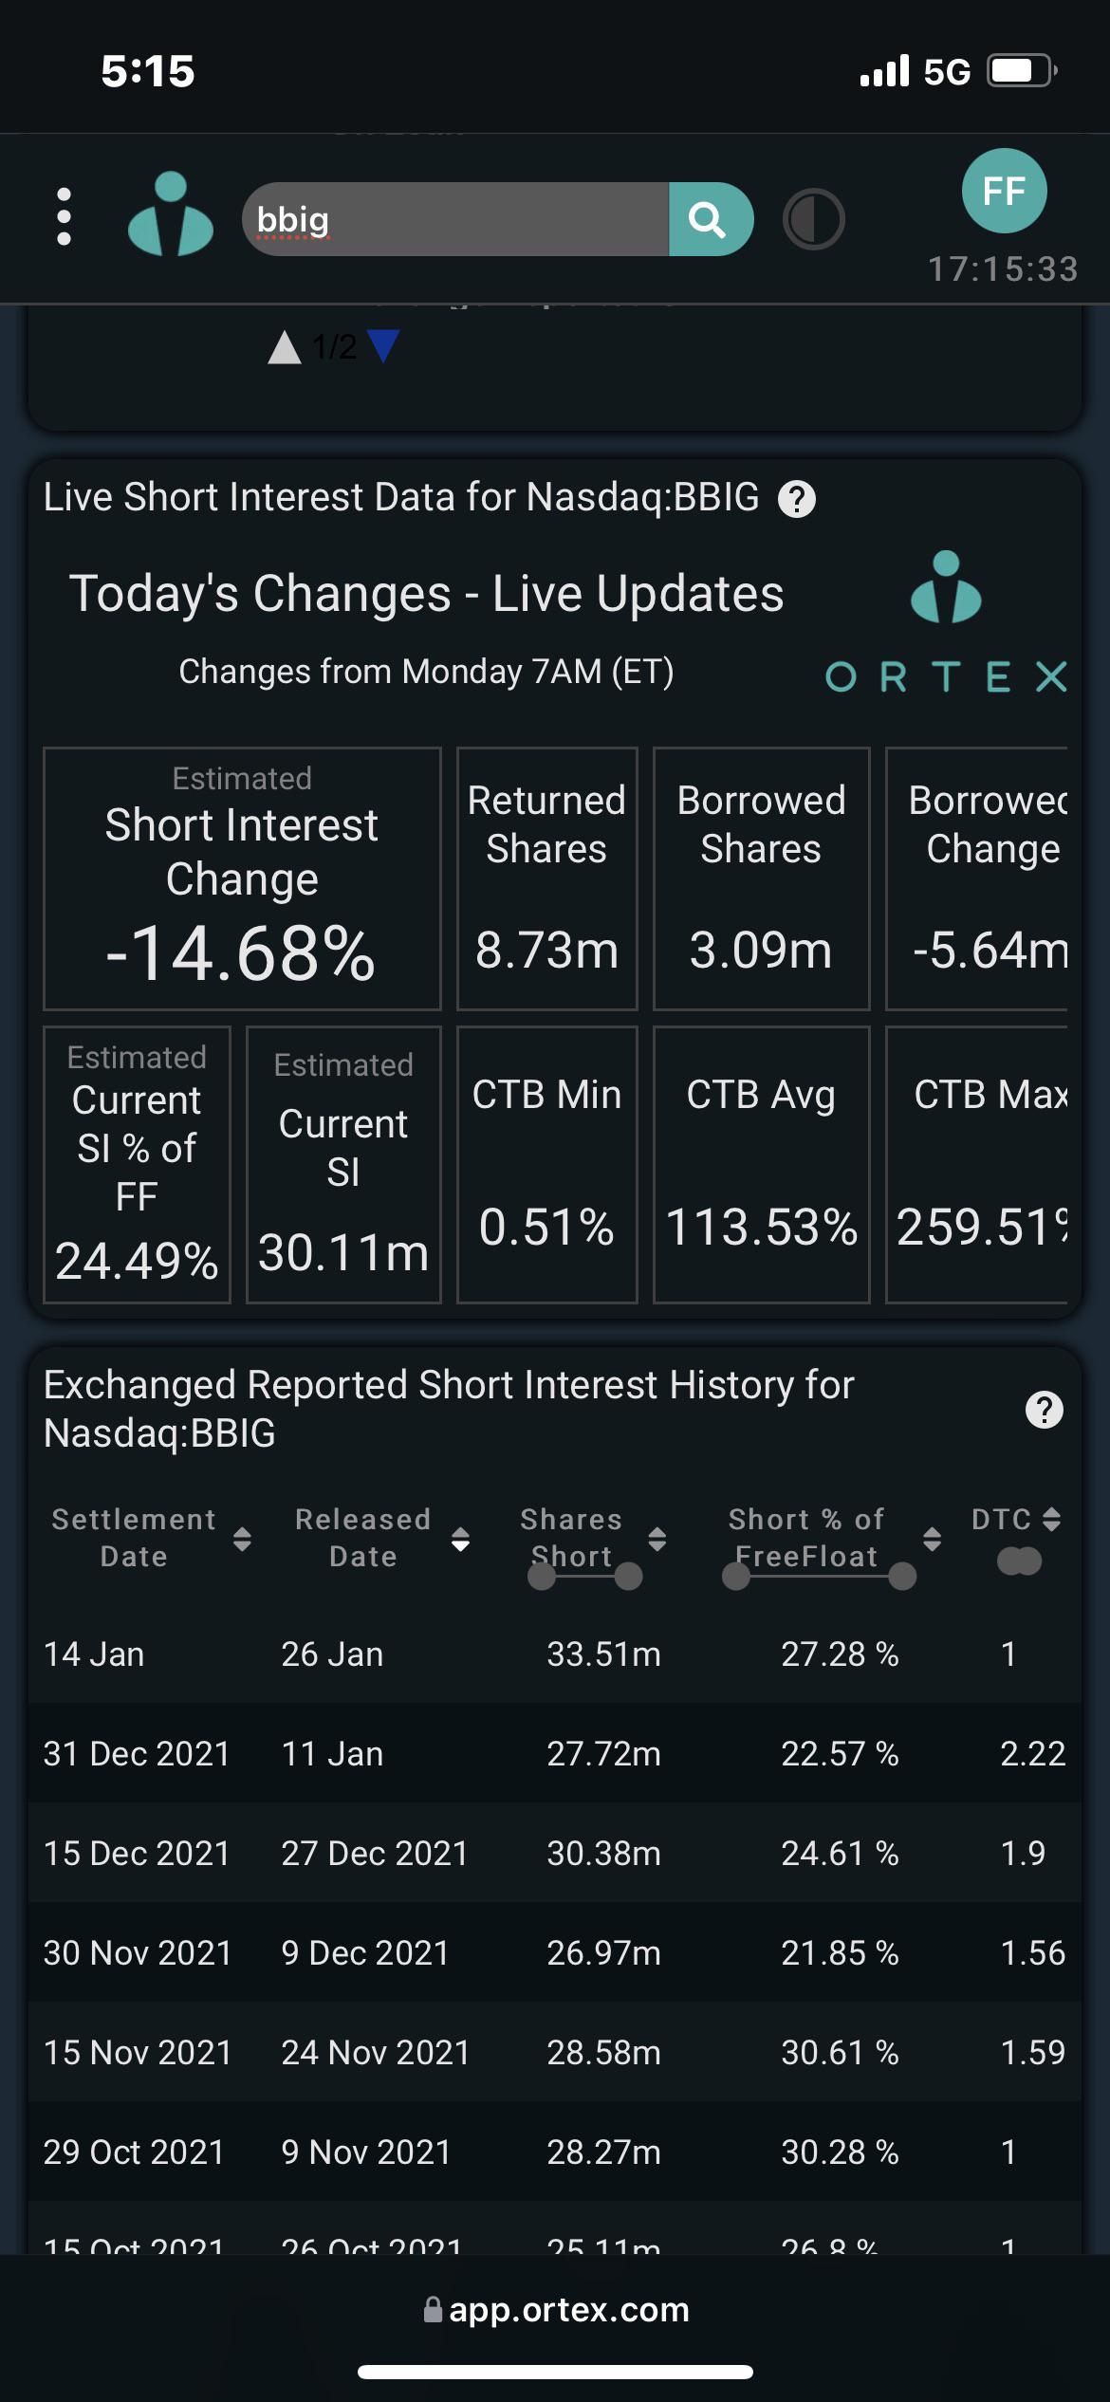Tap the Changes from Monday 7AM (ET) text
The width and height of the screenshot is (1110, 2402).
(x=426, y=672)
